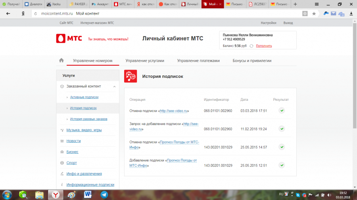The width and height of the screenshot is (357, 200).
Task: Click the RU language indicator in the tray
Action: (x=281, y=194)
